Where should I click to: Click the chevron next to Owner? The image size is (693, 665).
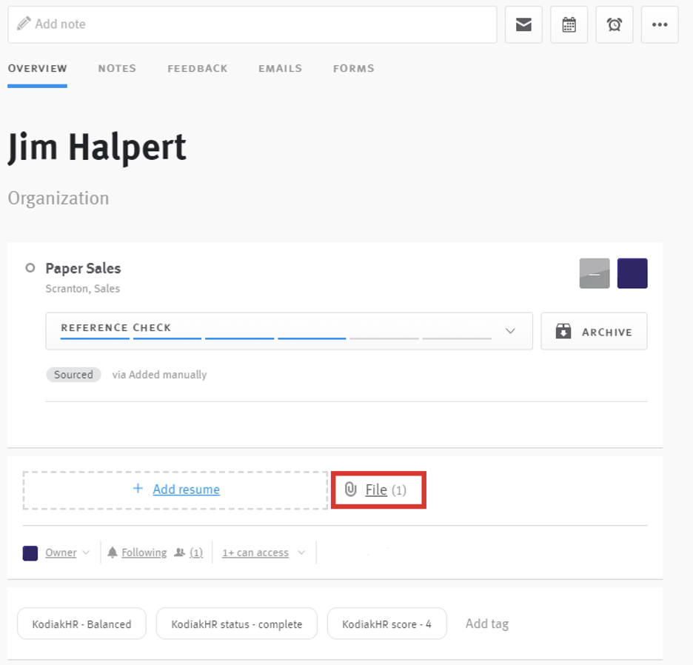(86, 552)
